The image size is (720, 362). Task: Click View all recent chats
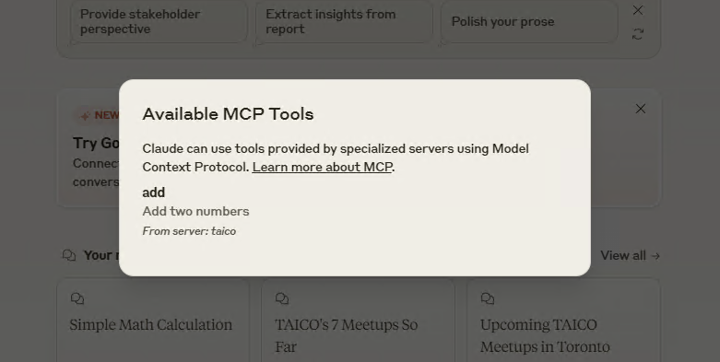(x=630, y=255)
